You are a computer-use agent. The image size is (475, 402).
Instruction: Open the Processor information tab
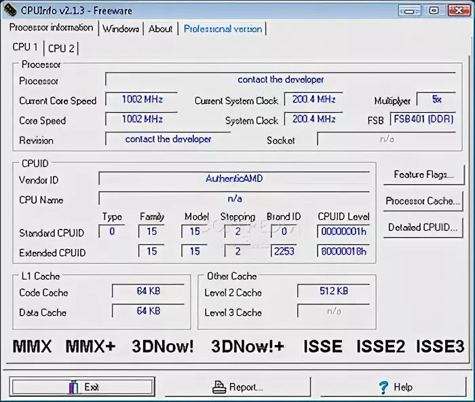[51, 28]
